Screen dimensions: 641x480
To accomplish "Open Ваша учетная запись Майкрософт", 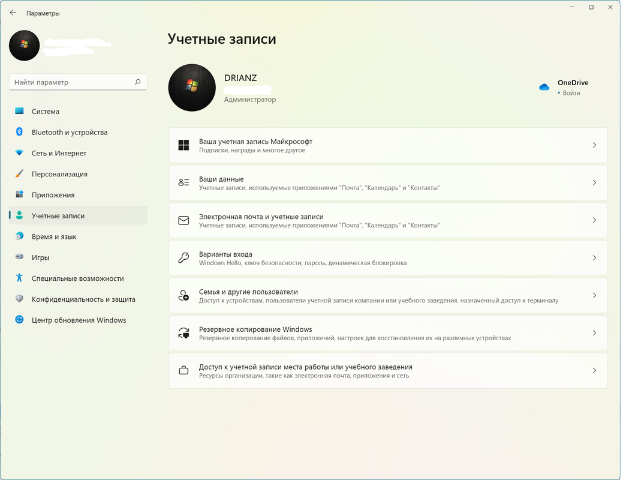I will pos(388,145).
